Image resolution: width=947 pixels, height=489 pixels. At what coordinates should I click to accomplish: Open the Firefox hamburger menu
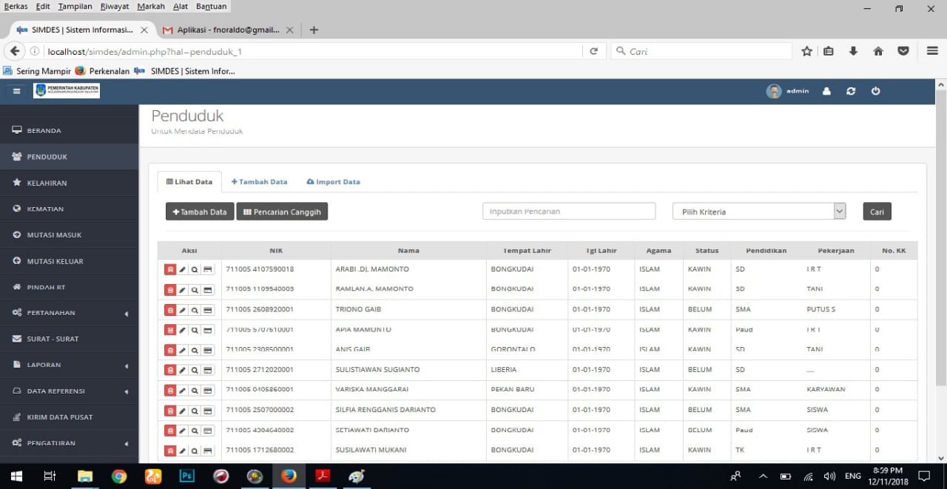[932, 51]
